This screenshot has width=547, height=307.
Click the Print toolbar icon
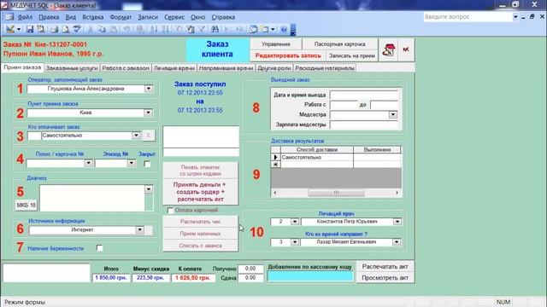coord(54,29)
